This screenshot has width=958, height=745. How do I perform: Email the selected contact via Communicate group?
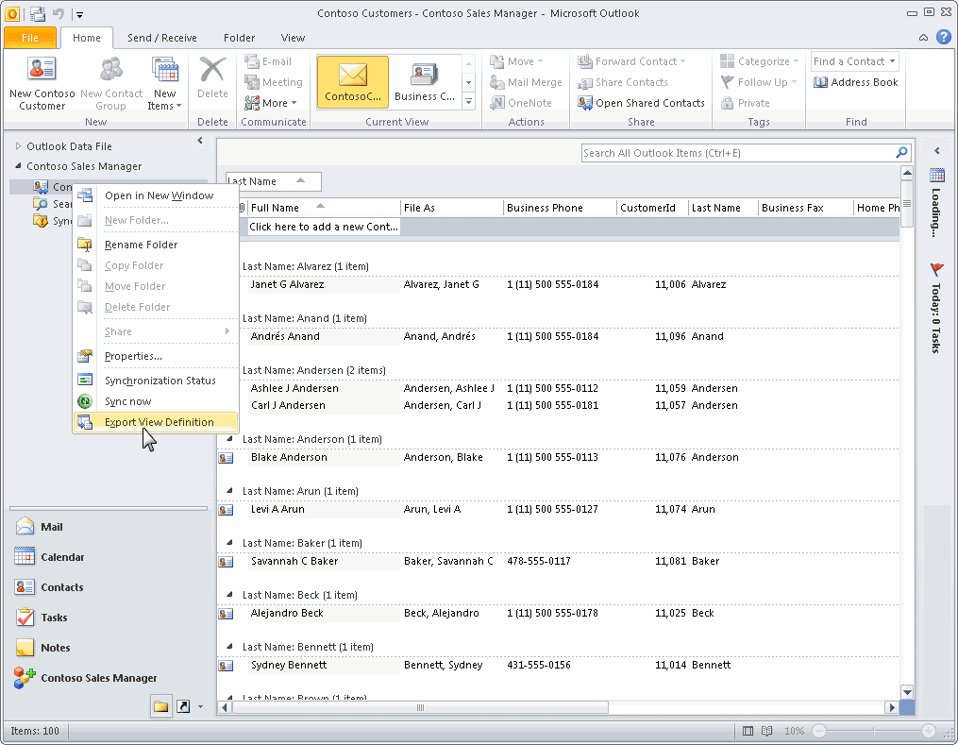tap(267, 60)
